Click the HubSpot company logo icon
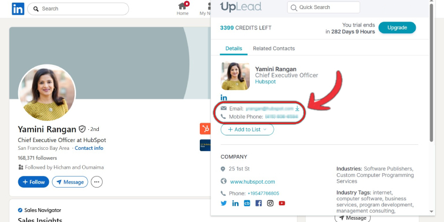Image resolution: width=444 pixels, height=222 pixels. (205, 129)
